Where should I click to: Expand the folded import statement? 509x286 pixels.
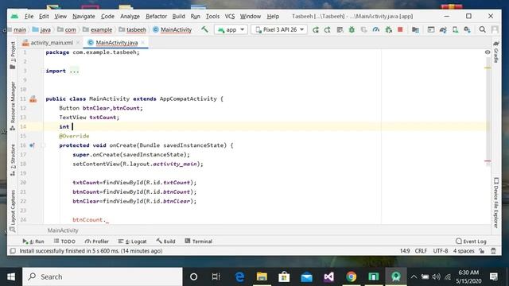[x=74, y=71]
